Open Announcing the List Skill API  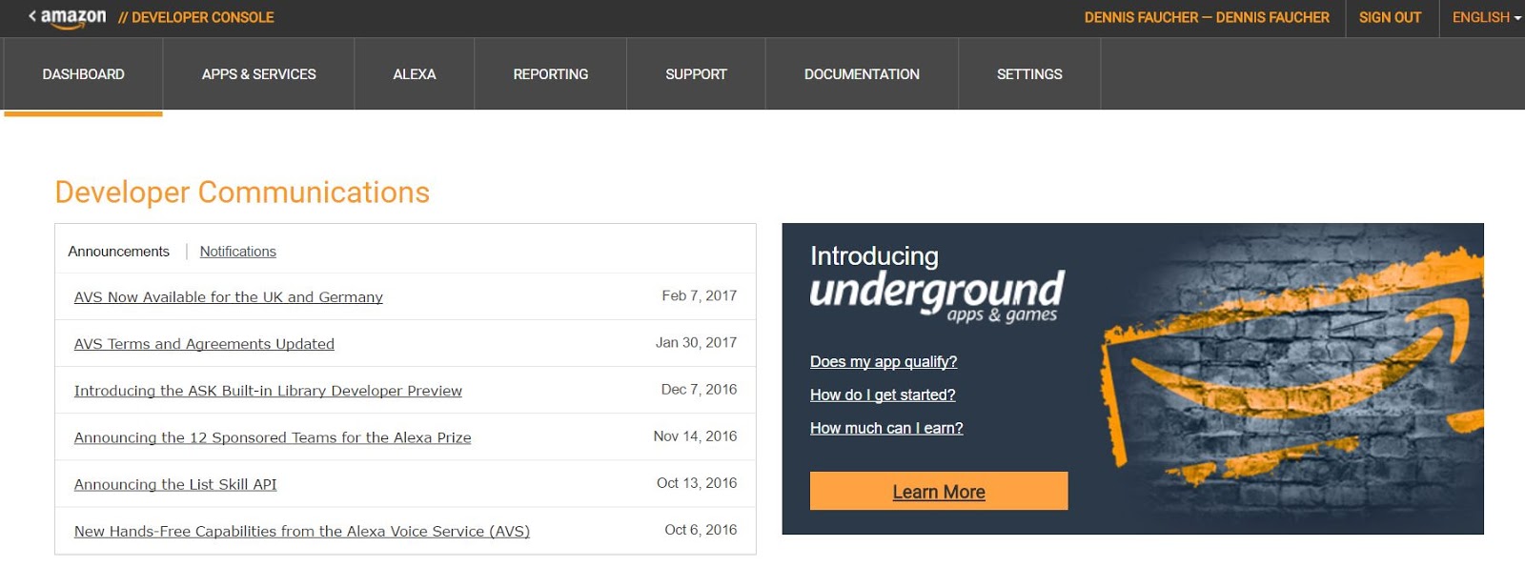pos(175,484)
